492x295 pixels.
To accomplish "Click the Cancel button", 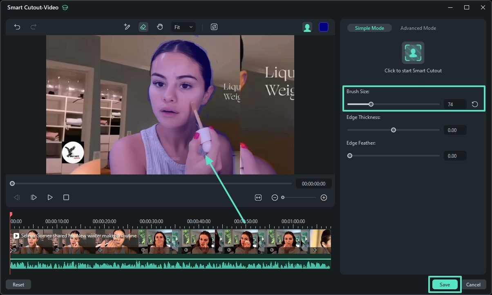I will (x=473, y=285).
